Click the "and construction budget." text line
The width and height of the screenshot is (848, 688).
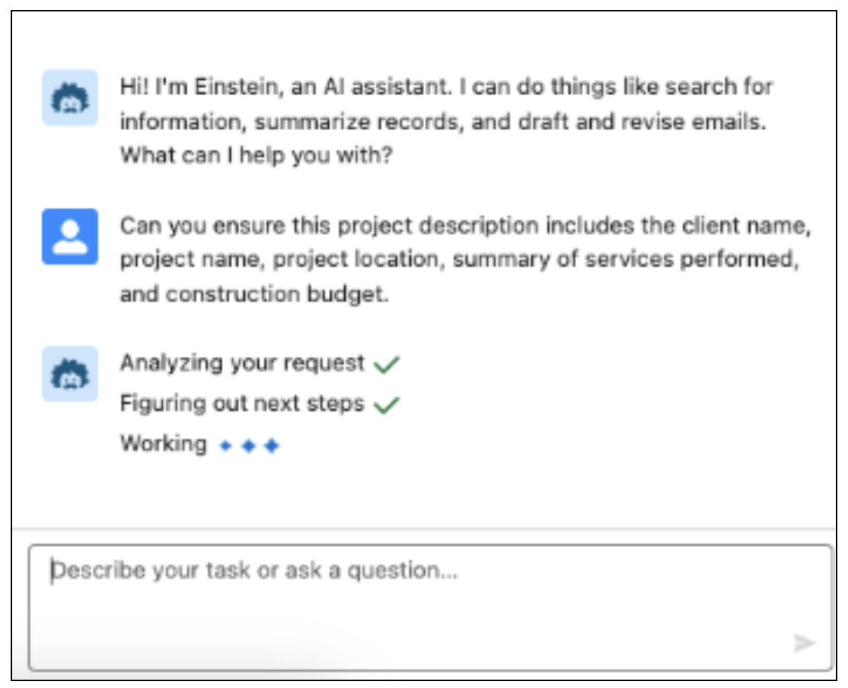click(x=254, y=295)
